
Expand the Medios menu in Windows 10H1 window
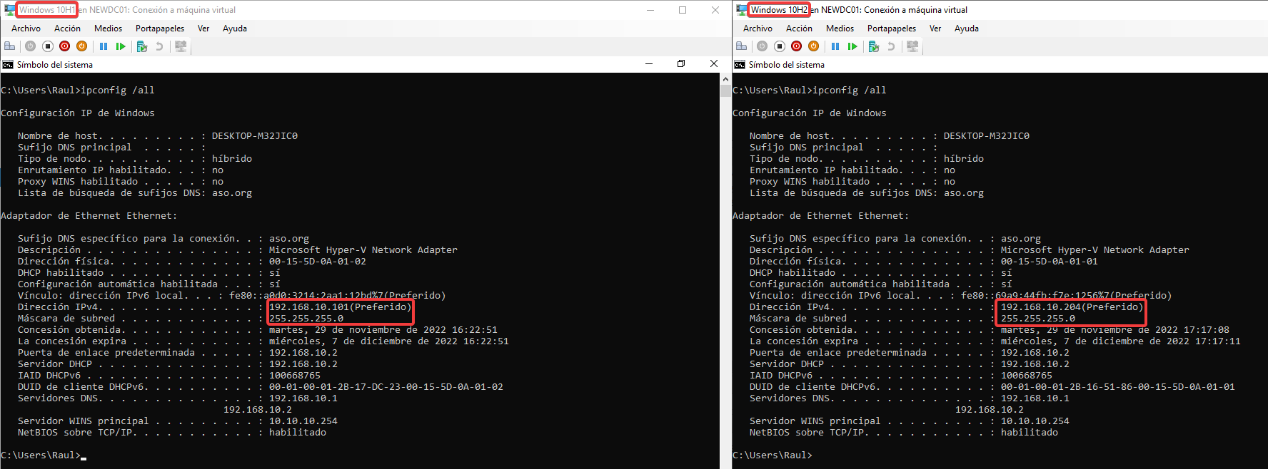pyautogui.click(x=108, y=29)
